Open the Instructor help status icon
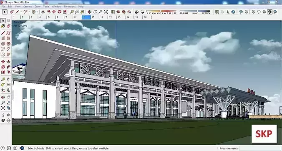The width and height of the screenshot is (282, 151). (22, 148)
